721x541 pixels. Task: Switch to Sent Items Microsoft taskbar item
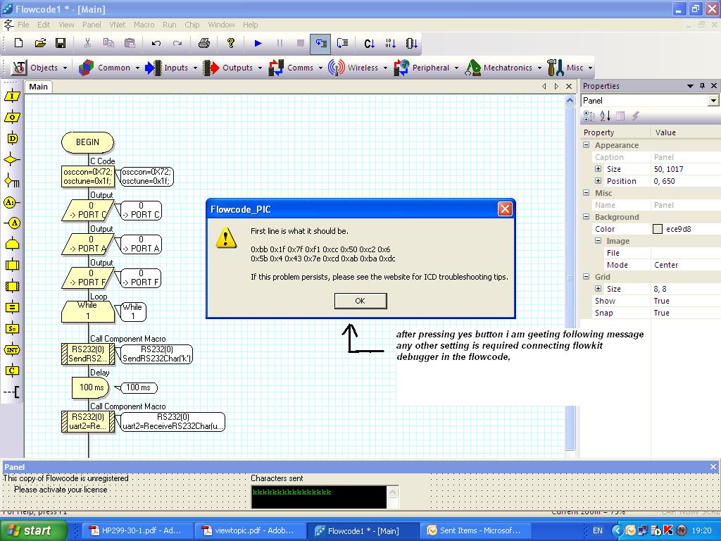(x=475, y=530)
